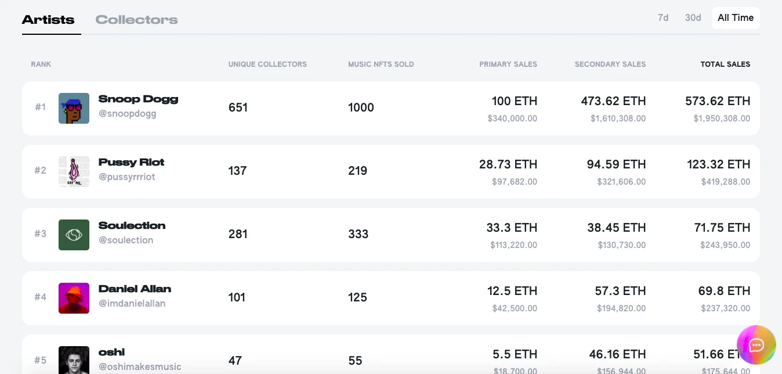Screen dimensions: 782x374
Task: Open the @pussyrrriot handle link
Action: (127, 177)
